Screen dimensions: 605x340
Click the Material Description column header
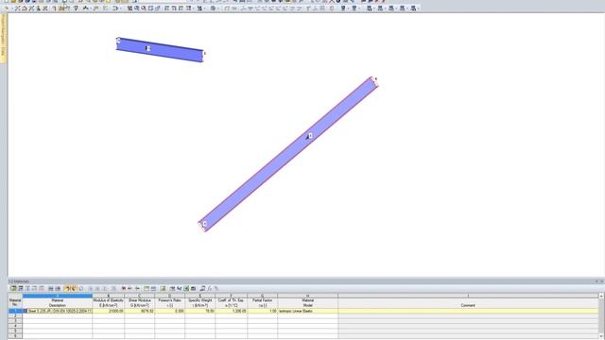[x=58, y=302]
